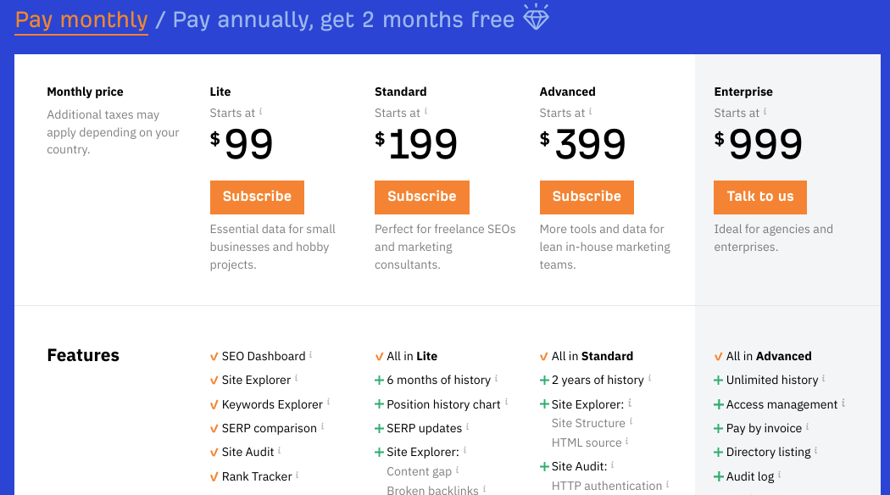890x495 pixels.
Task: Open info icon next to Pay by invoice
Action: click(807, 426)
